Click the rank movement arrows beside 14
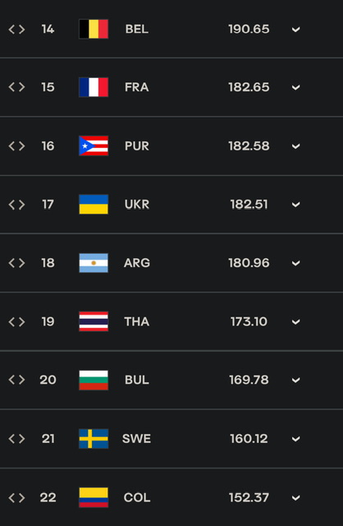 tap(16, 30)
